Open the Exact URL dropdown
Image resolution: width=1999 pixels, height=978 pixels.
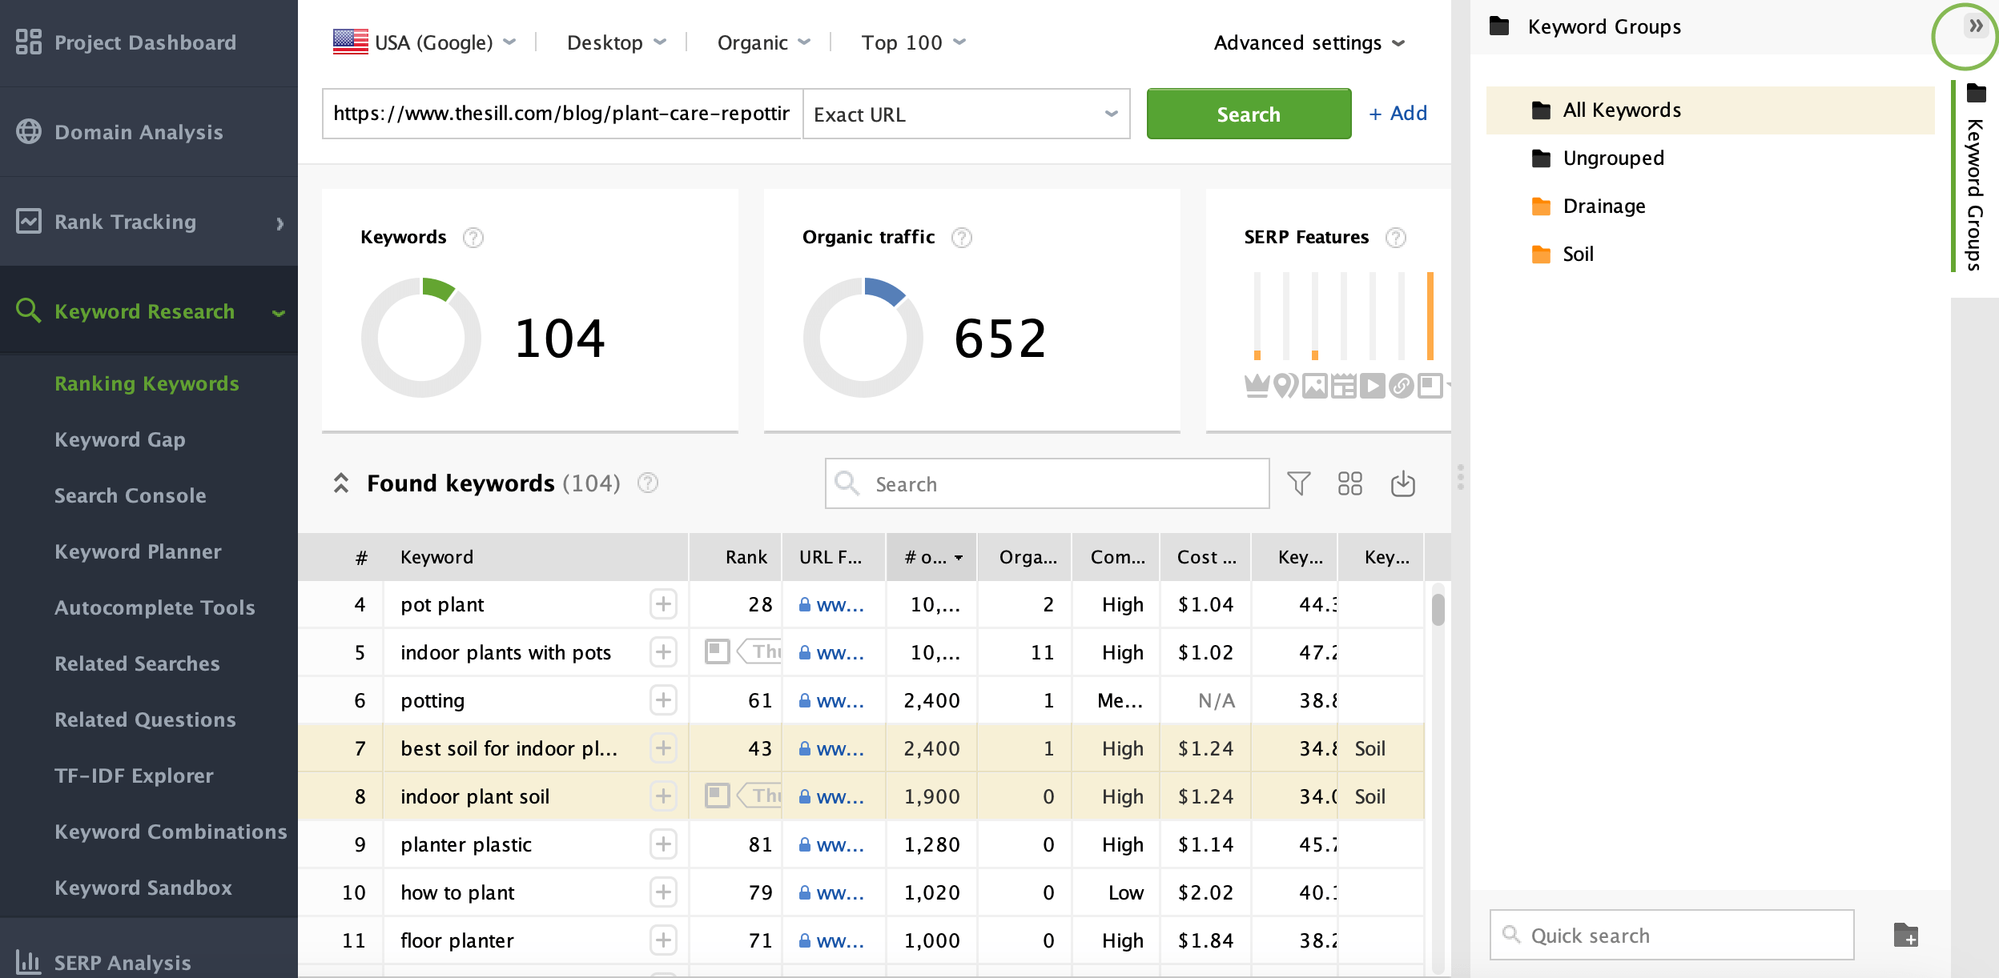pyautogui.click(x=966, y=114)
